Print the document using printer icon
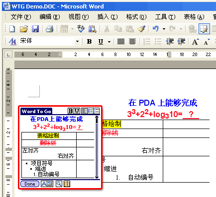216x197 pixels. click(x=49, y=29)
